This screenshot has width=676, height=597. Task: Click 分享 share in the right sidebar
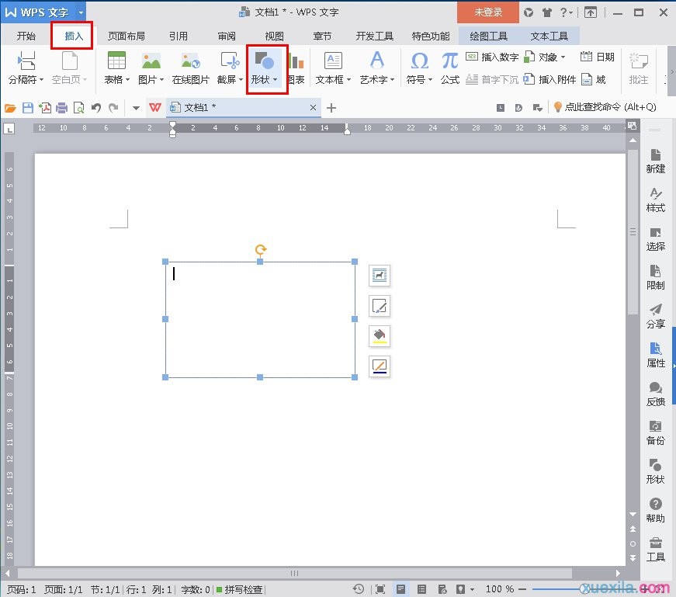(655, 316)
